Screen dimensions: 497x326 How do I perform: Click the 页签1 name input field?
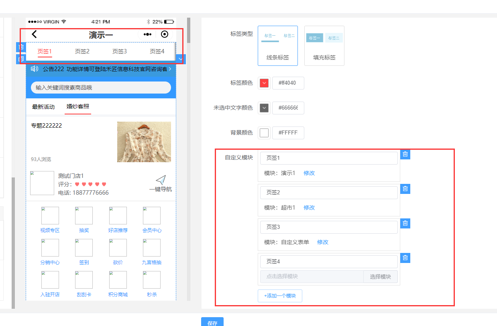[x=329, y=158]
